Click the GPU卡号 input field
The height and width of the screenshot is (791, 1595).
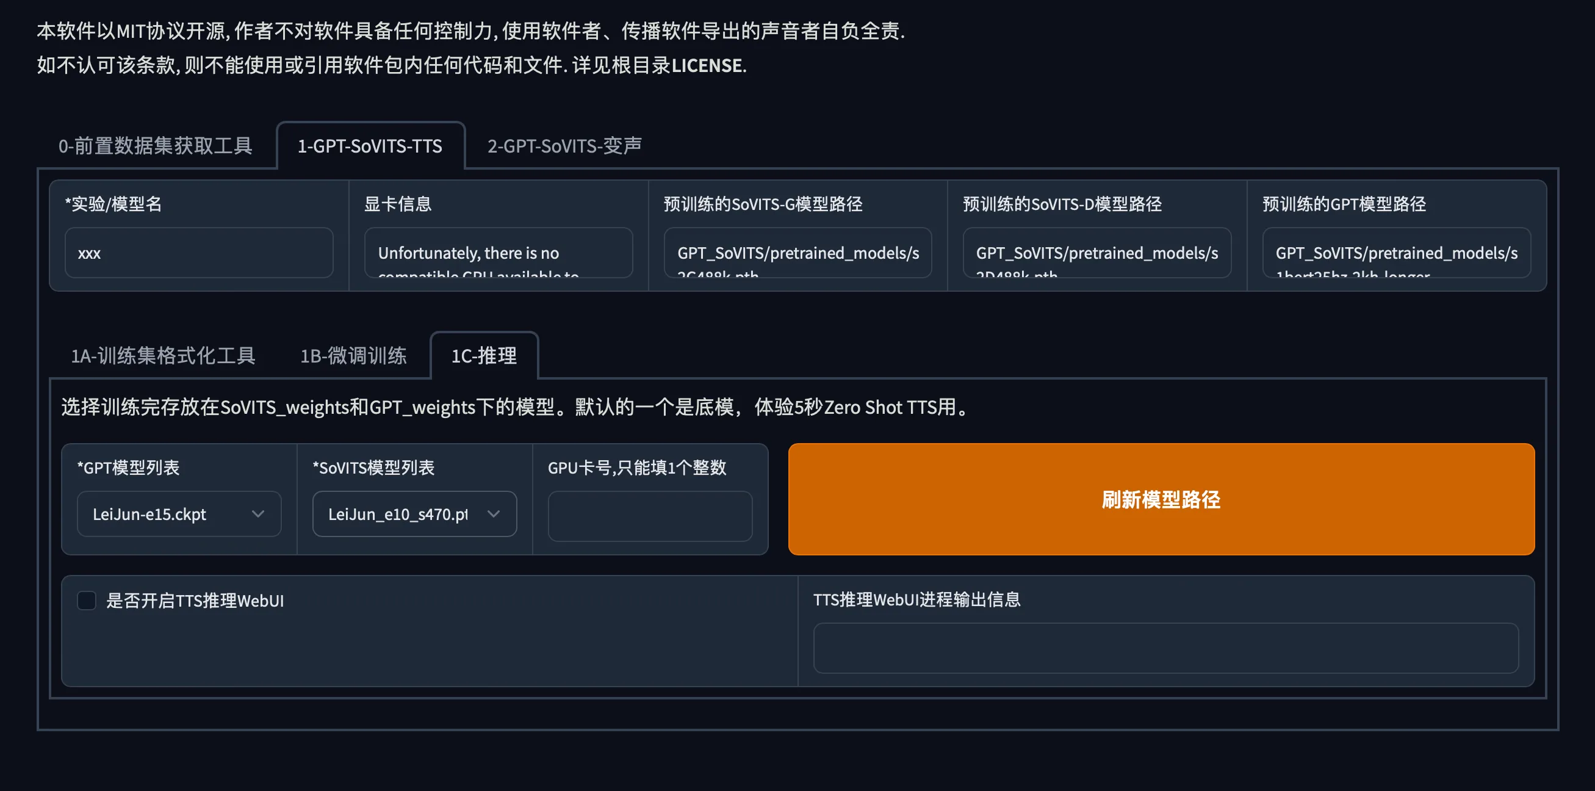(x=649, y=516)
